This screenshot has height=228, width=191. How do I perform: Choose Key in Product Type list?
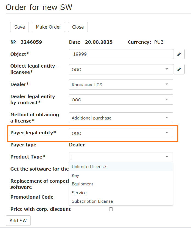75,175
